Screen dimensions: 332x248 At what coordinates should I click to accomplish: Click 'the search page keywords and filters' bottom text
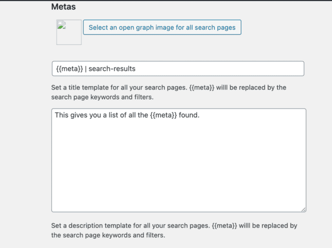[108, 235]
